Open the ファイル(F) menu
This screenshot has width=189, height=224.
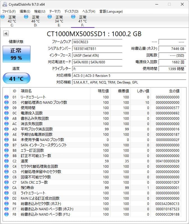[x=9, y=11]
